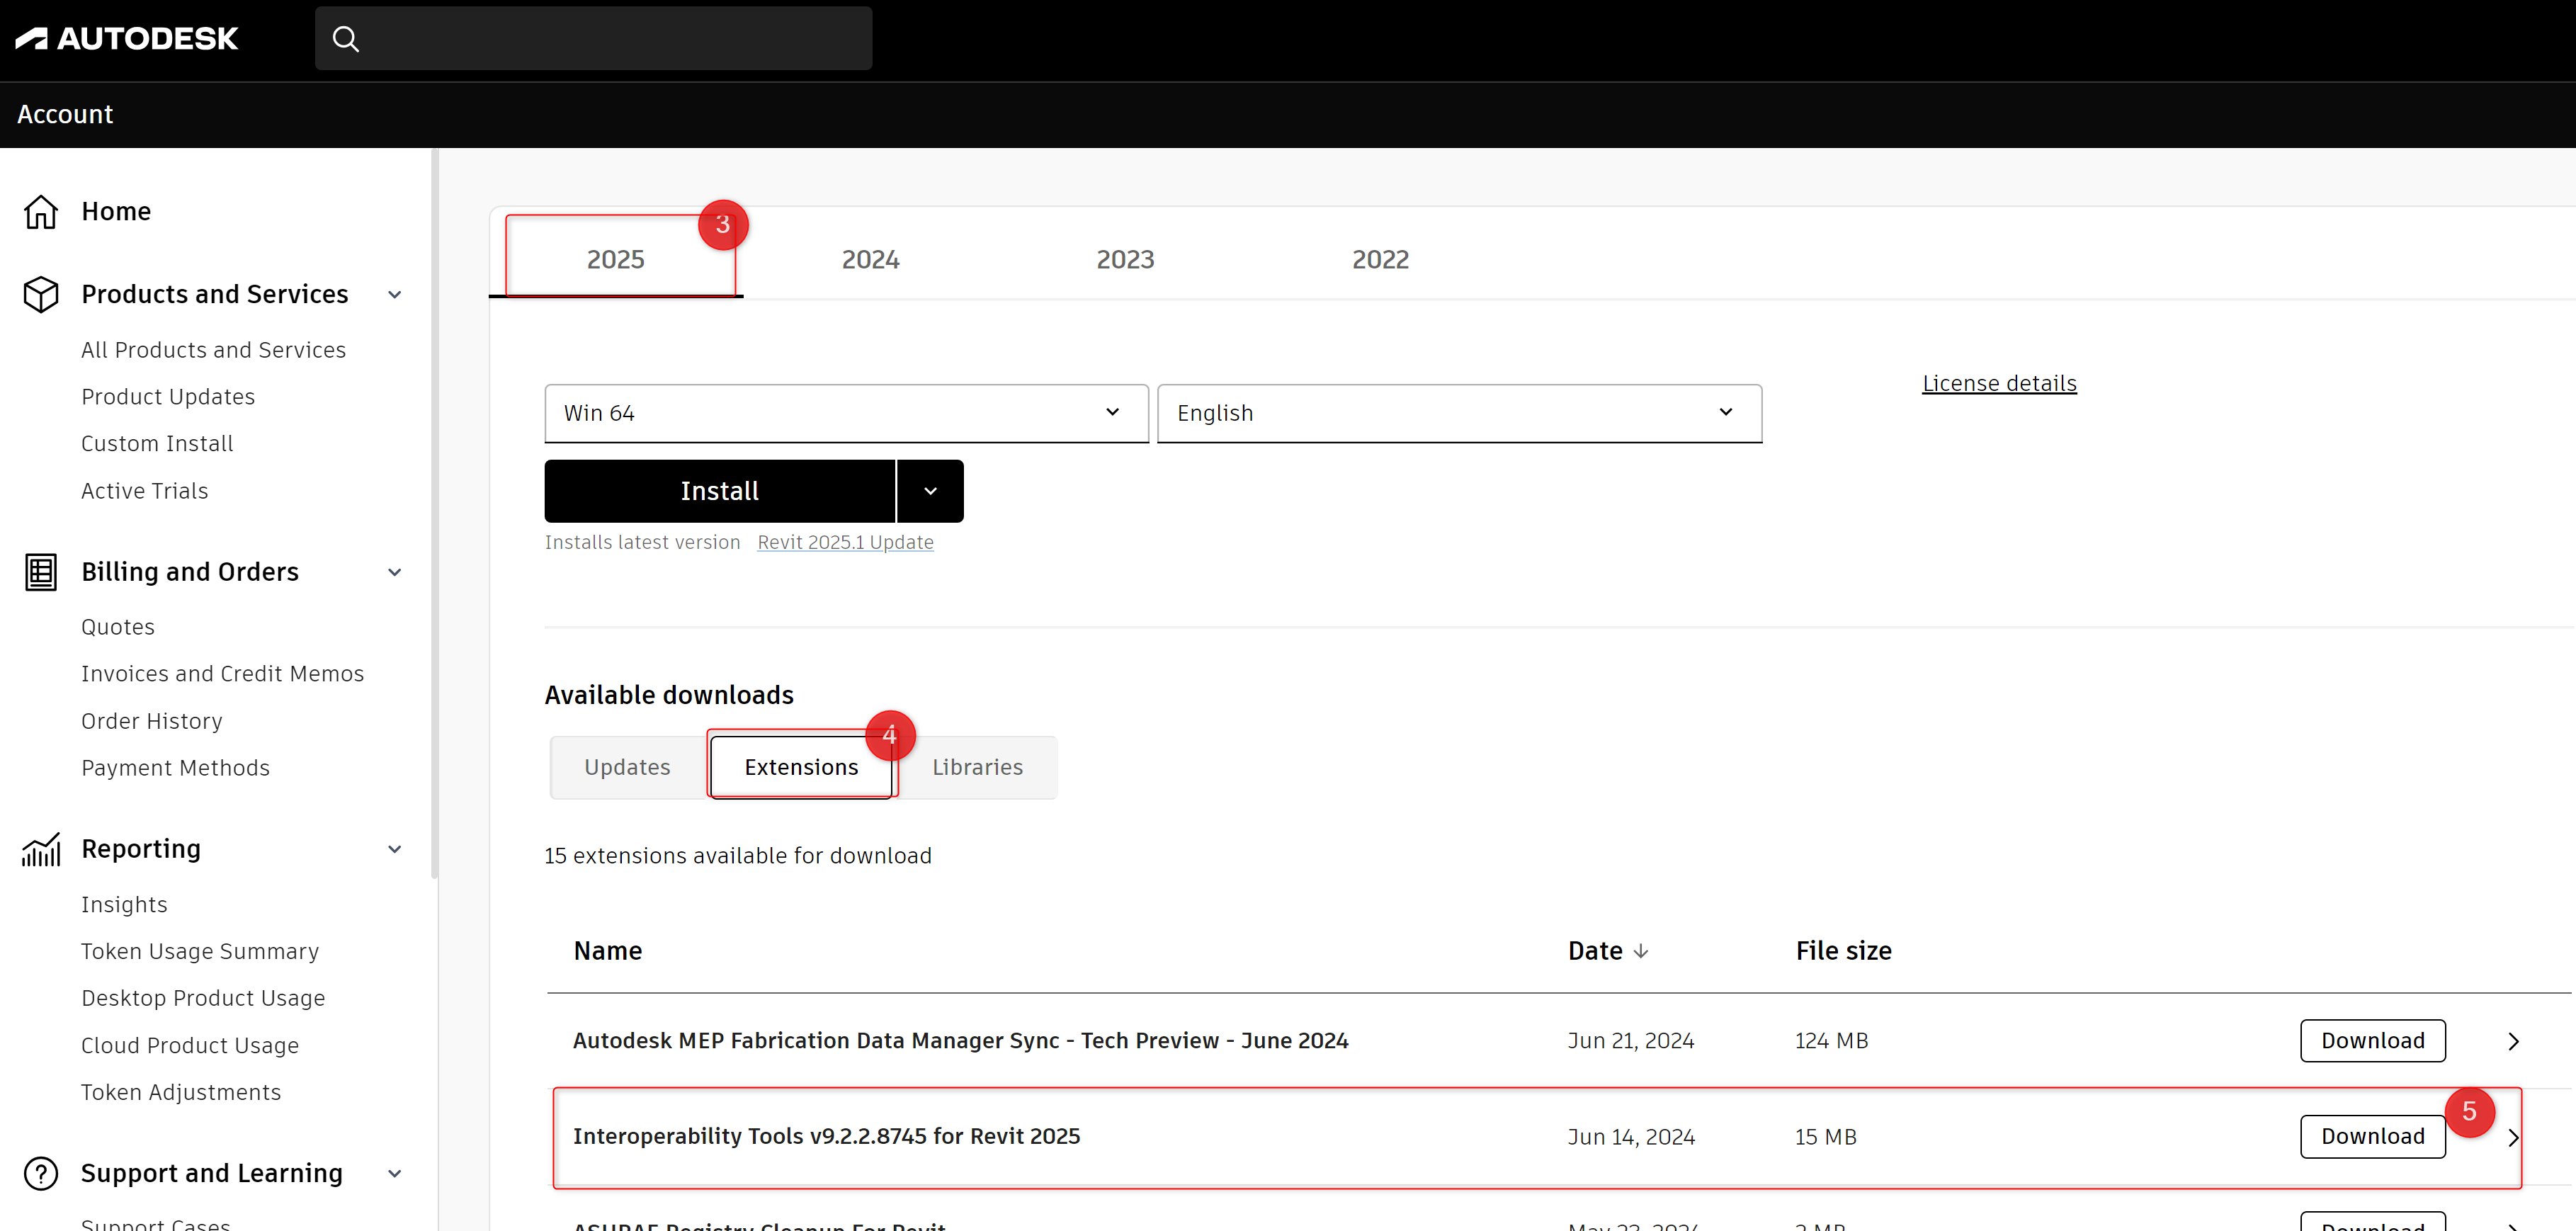Click the Autodesk logo
The height and width of the screenshot is (1231, 2576).
click(127, 38)
